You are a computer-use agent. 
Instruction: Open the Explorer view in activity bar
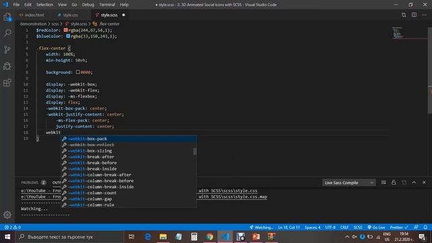point(7,17)
